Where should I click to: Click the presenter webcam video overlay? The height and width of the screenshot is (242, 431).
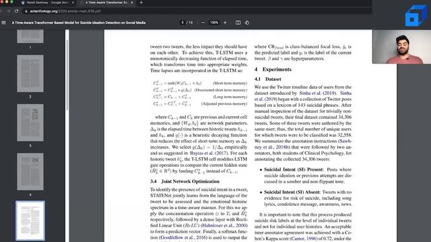point(401,46)
